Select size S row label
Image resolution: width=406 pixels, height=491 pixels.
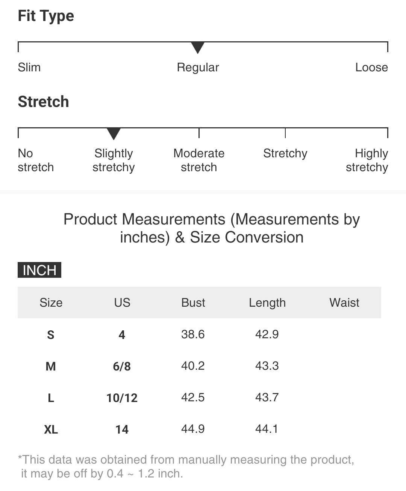(x=51, y=334)
